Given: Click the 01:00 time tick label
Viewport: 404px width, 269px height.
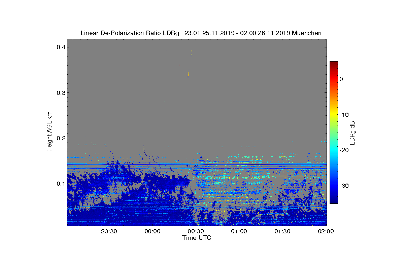Looking at the screenshot, I should pyautogui.click(x=239, y=232).
